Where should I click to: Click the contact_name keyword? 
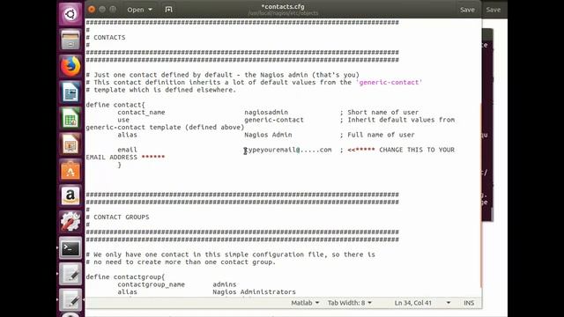141,112
